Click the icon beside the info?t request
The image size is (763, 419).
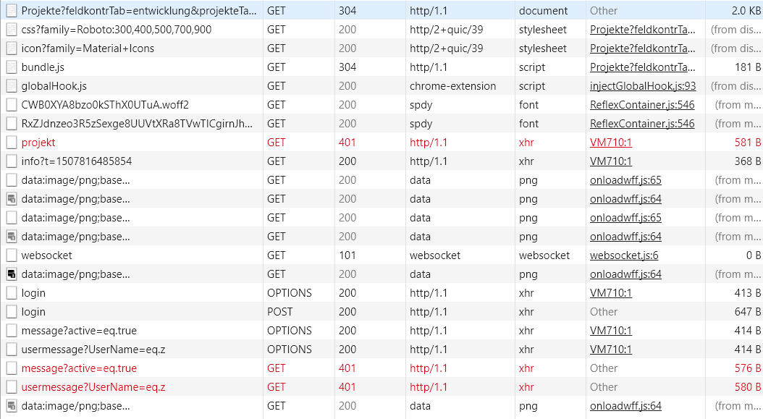click(10, 161)
